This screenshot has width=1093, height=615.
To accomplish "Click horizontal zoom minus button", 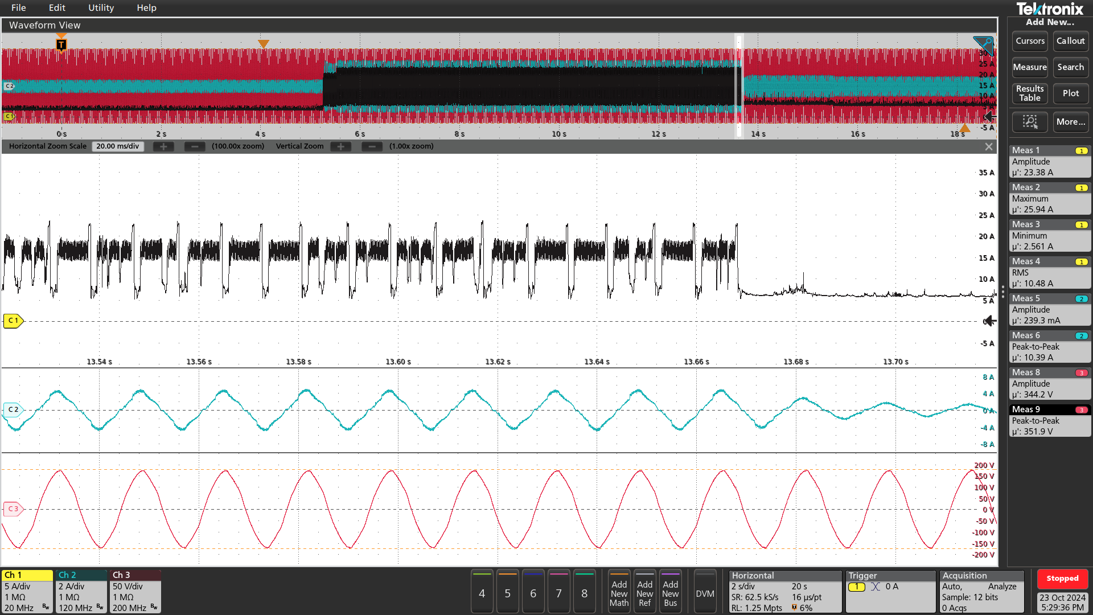I will [195, 146].
